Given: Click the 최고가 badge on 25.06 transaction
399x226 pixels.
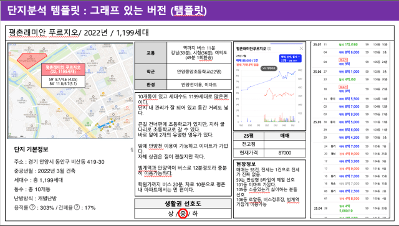Looking at the screenshot, I should [x=344, y=87].
